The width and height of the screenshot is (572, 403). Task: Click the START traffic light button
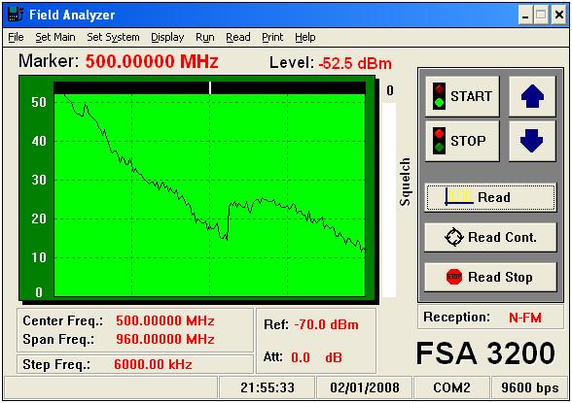[462, 96]
